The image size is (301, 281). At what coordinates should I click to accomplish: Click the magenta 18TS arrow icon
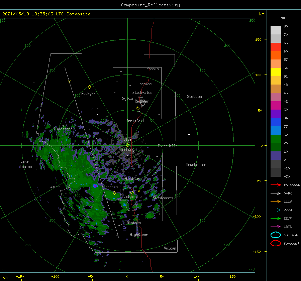[276, 227]
